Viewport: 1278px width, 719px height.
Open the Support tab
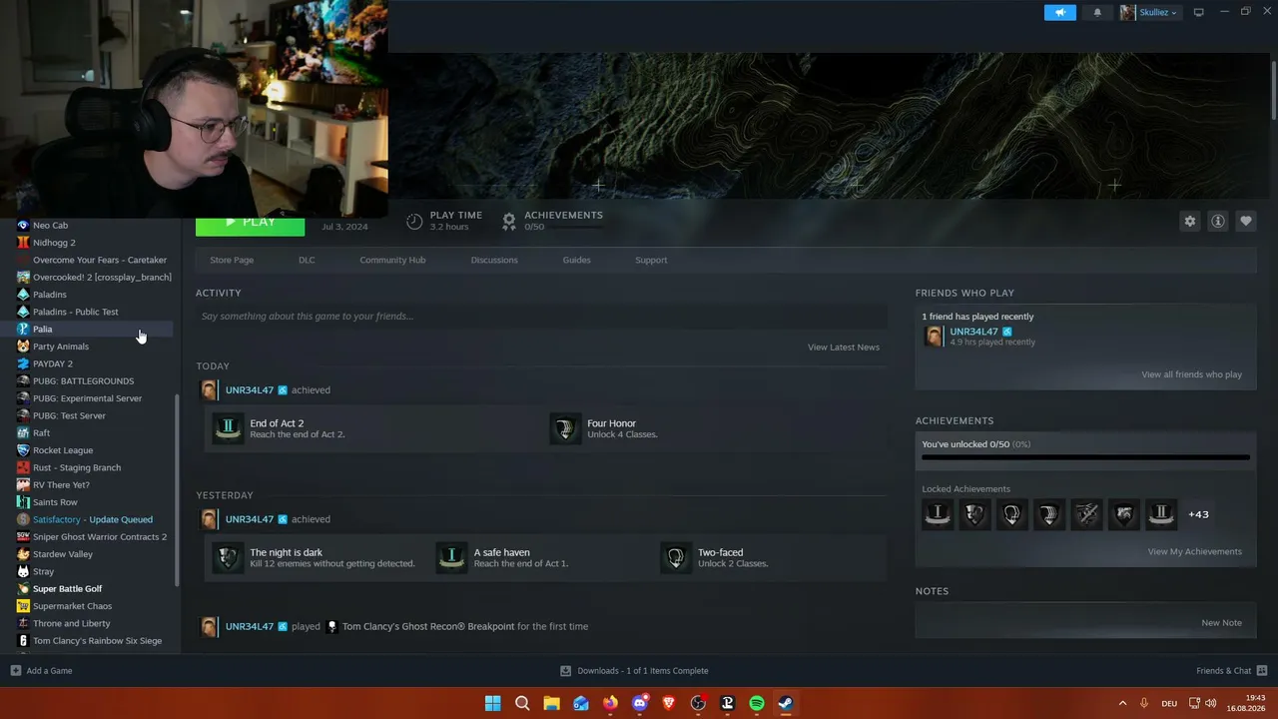coord(651,260)
